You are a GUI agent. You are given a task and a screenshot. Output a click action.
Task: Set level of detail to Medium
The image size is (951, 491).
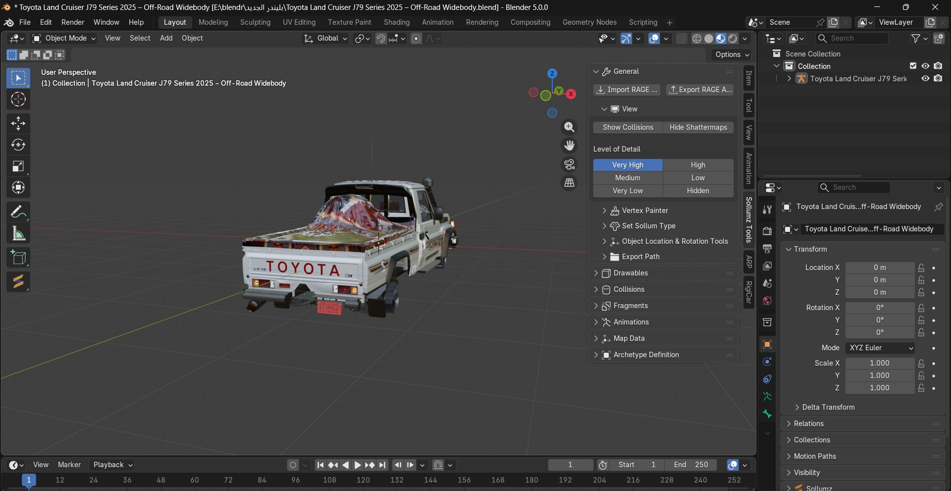pos(628,178)
